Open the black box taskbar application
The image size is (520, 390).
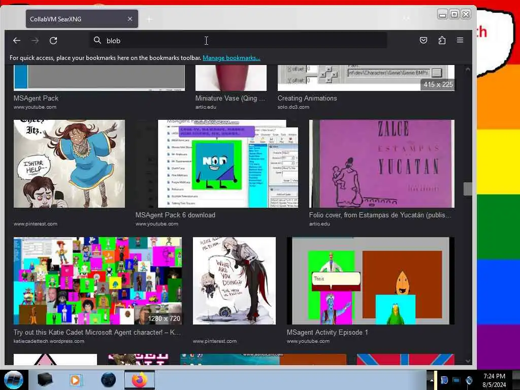[x=45, y=380]
